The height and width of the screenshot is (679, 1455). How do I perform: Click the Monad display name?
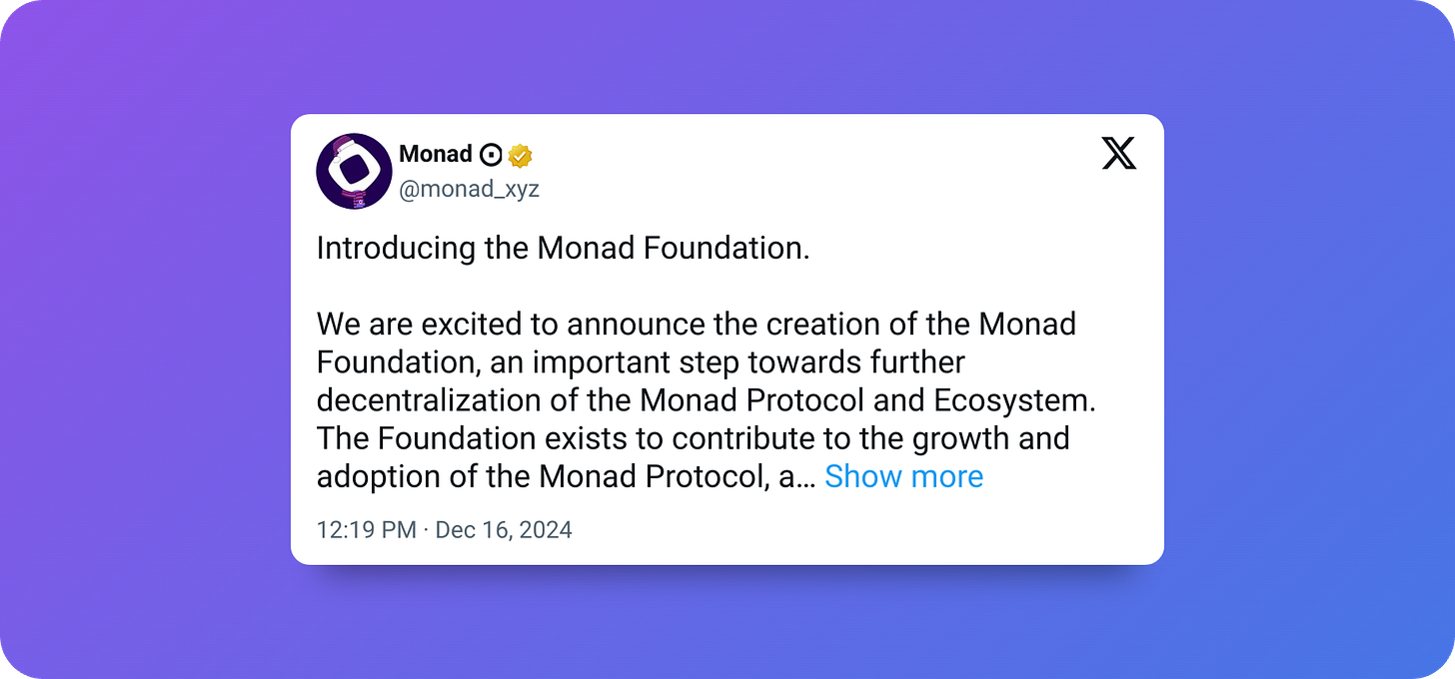coord(434,154)
